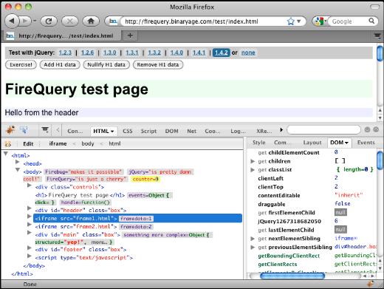384x289 pixels.
Task: Click the site favicon in address bar
Action: pos(113,21)
